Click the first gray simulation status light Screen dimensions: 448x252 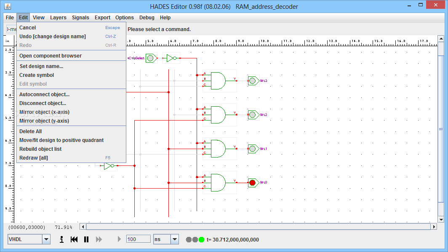pos(189,240)
